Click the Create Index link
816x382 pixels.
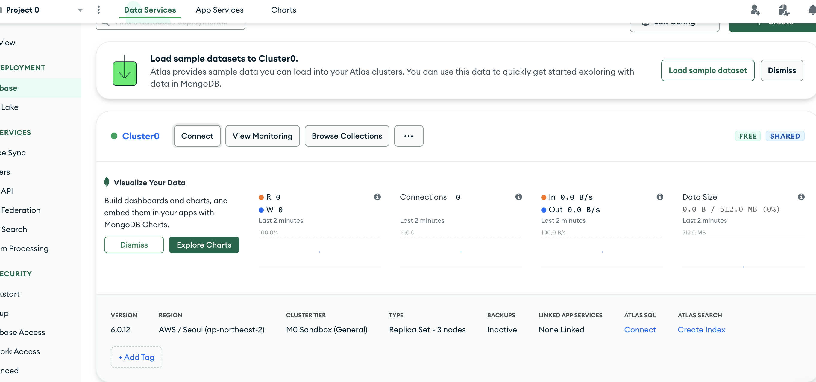pos(701,329)
